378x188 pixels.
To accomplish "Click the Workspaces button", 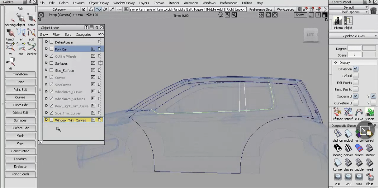I will point(286,9).
